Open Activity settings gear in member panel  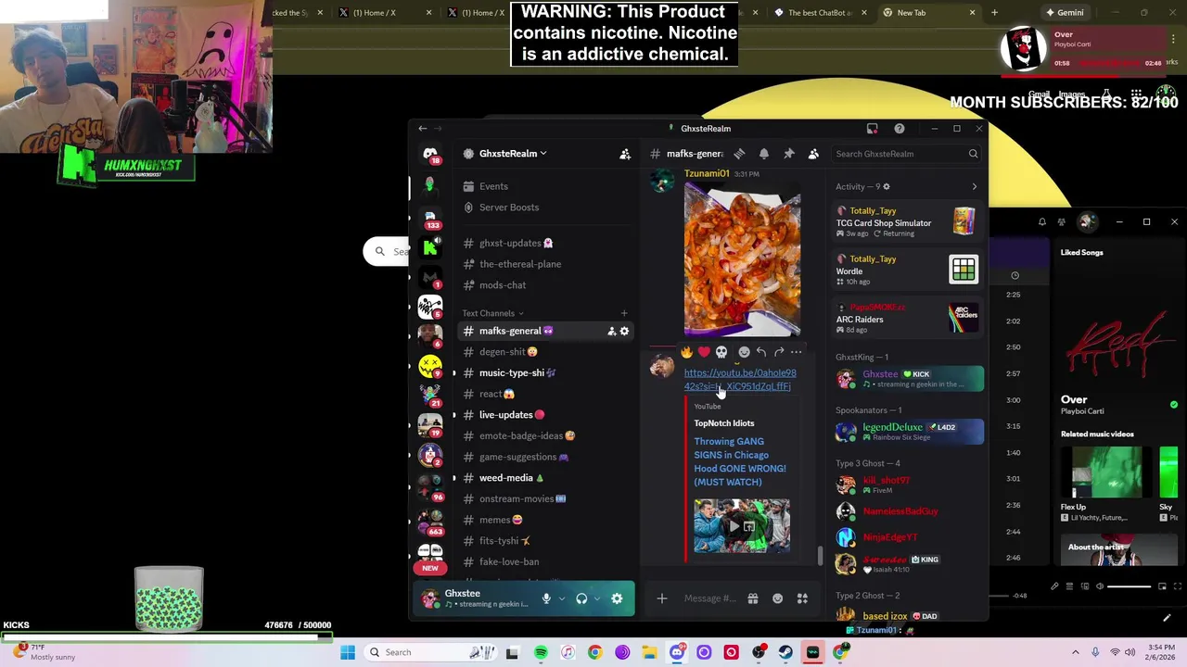click(x=886, y=187)
